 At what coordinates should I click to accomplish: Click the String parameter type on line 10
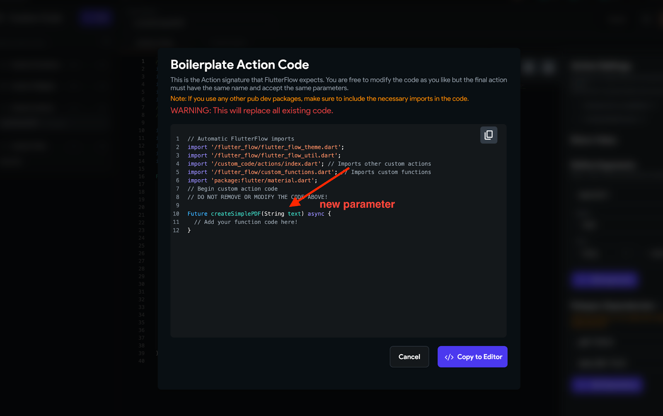point(274,214)
